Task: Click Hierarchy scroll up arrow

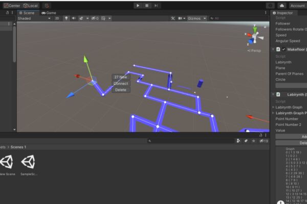Action: coord(14,24)
